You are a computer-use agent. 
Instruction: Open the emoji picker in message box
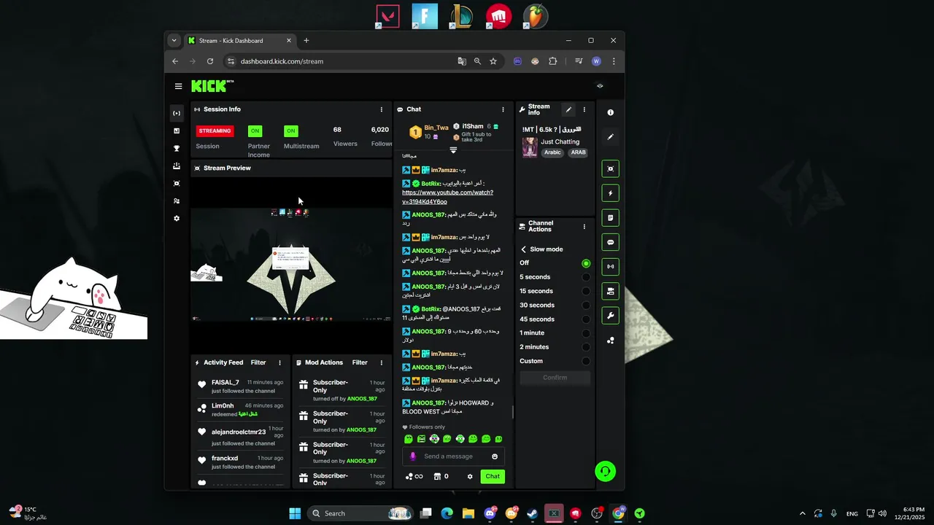click(495, 456)
